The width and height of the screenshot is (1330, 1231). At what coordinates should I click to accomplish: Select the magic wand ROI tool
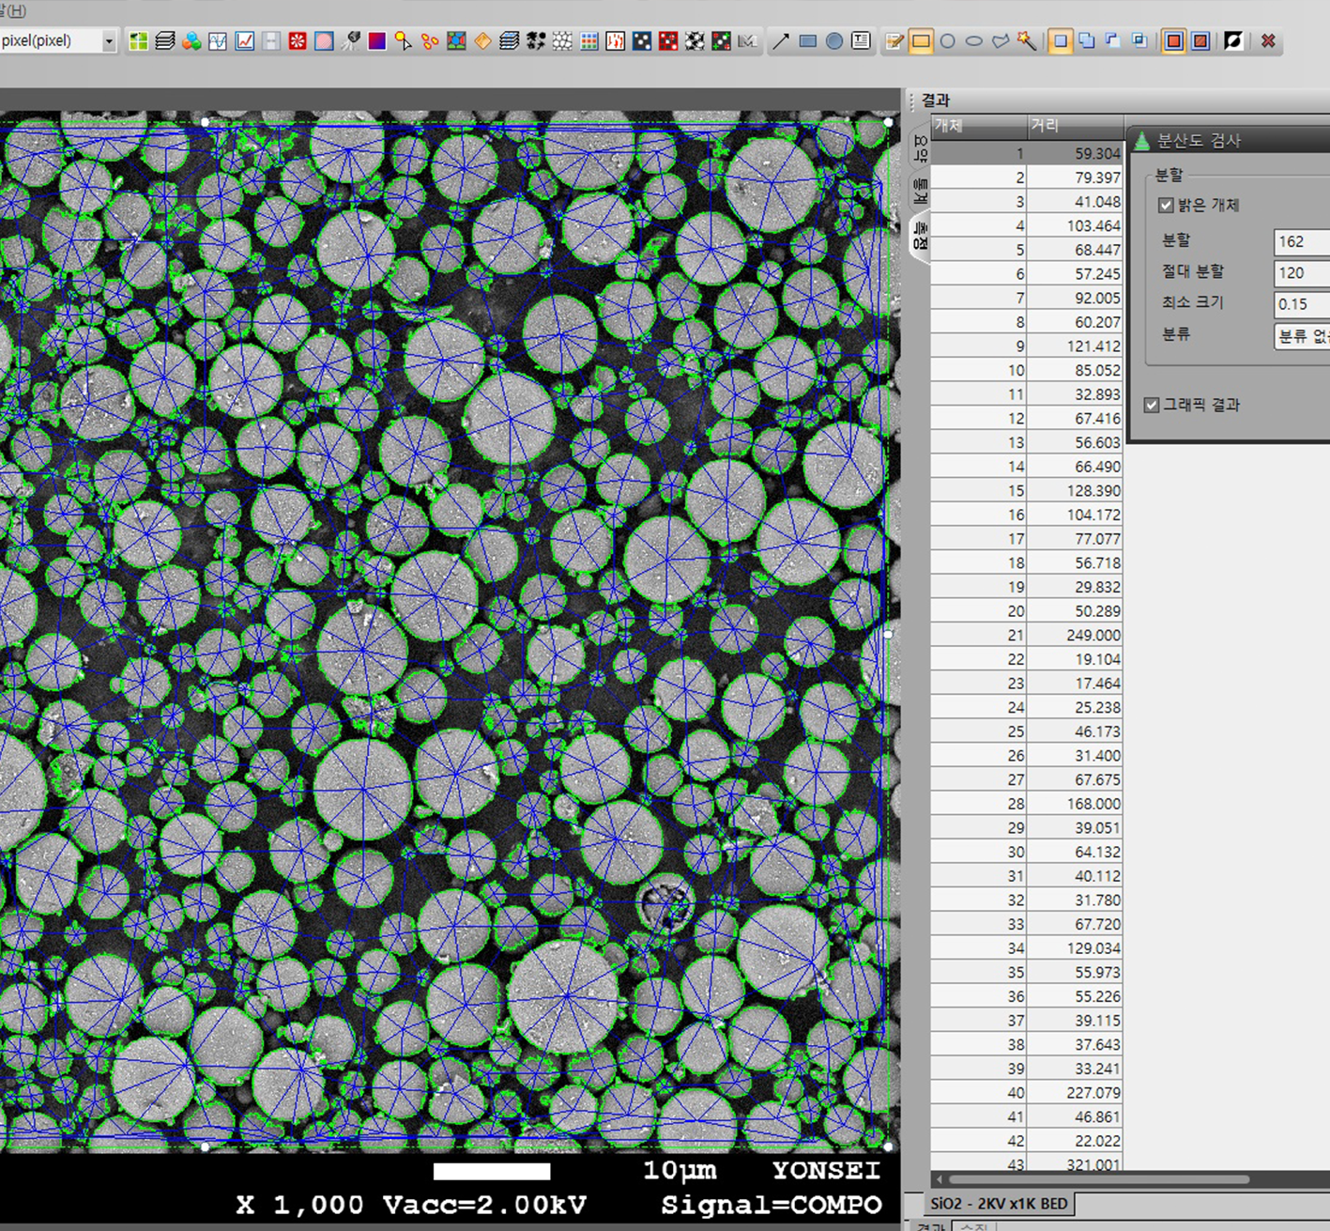pos(1027,41)
